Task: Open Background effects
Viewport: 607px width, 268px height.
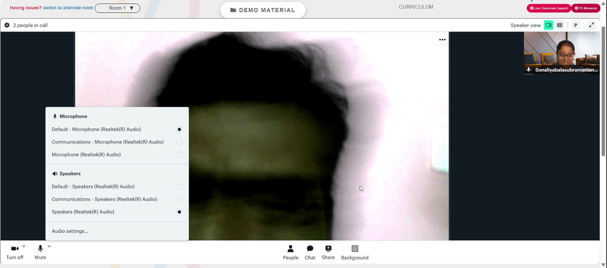Action: point(354,252)
